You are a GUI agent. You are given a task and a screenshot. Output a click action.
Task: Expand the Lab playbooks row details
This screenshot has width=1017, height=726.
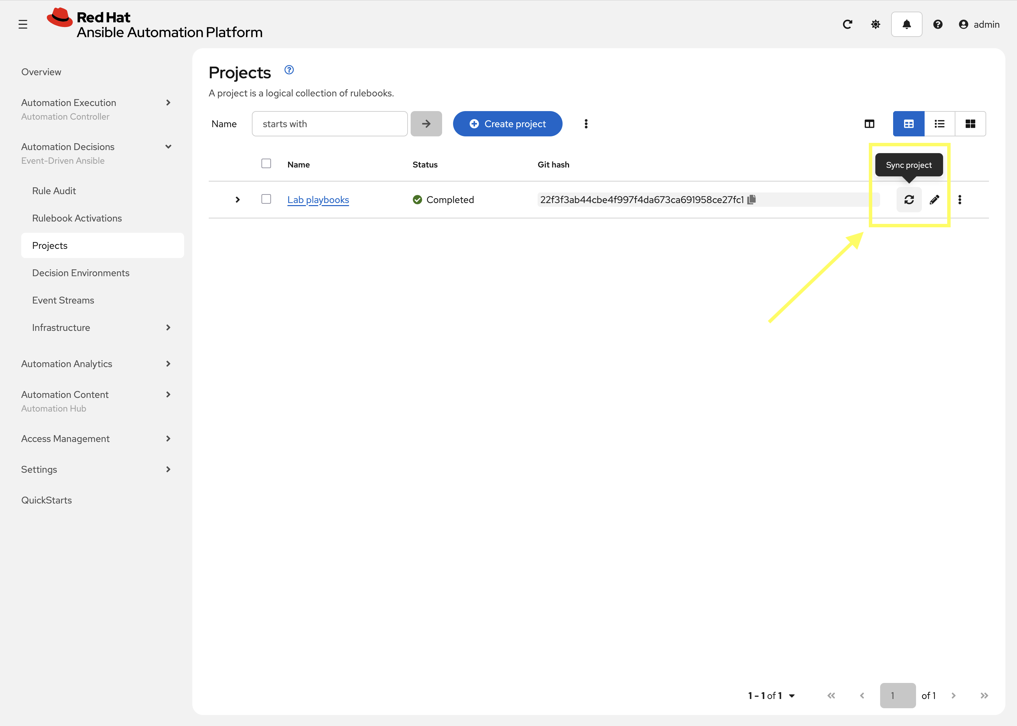(x=237, y=199)
